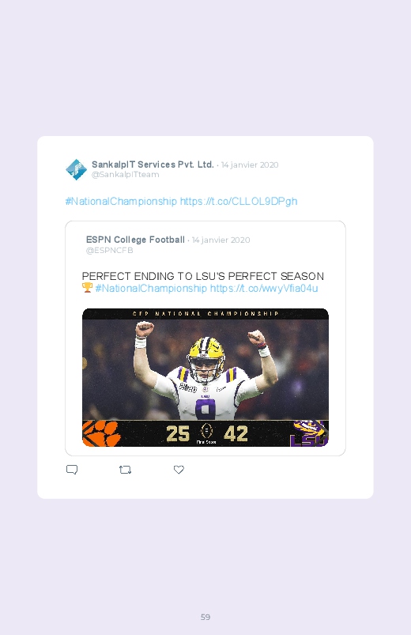Screen dimensions: 411x635
Task: Follow the t.co/wwyVfia04u link
Action: coord(264,289)
